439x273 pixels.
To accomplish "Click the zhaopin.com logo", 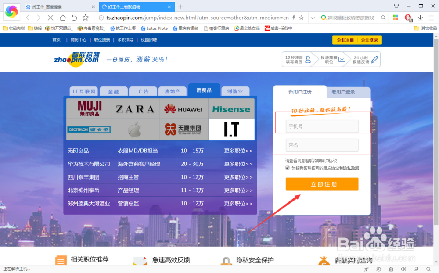I will (76, 59).
